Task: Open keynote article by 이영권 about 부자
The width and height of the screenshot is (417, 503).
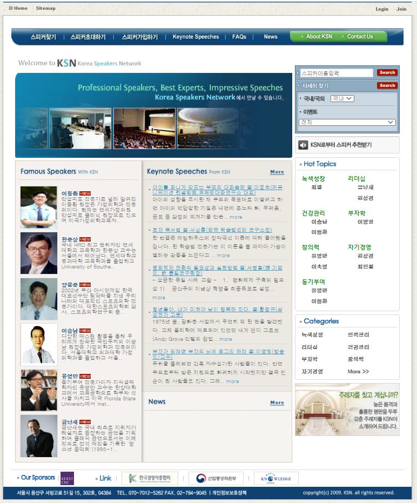Action: click(x=218, y=354)
